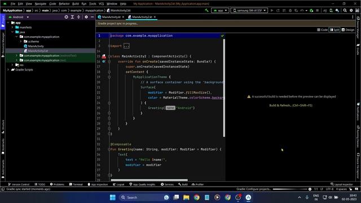Expand the folded import block
The width and height of the screenshot is (361, 203).
126,46
